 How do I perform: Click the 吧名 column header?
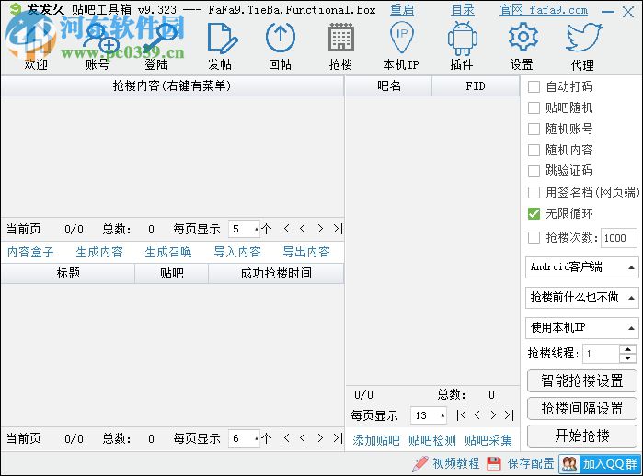point(388,86)
